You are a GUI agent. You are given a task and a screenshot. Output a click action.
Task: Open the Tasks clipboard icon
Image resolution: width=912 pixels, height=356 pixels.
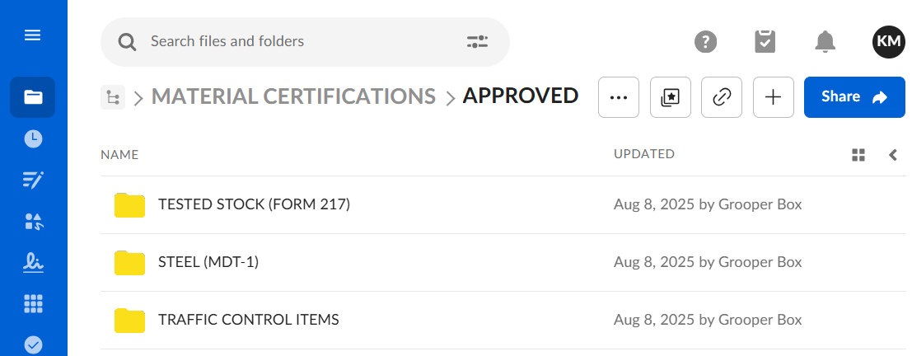[765, 41]
